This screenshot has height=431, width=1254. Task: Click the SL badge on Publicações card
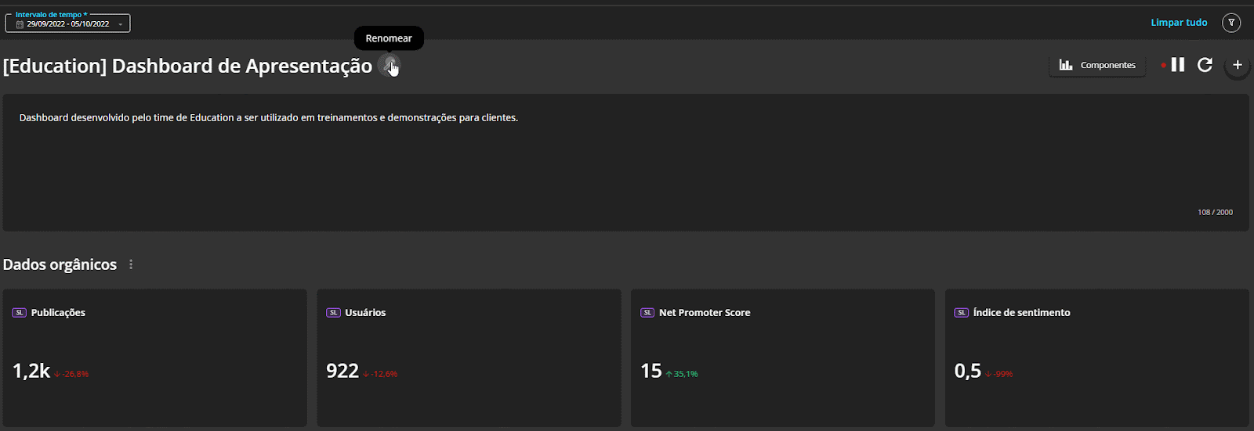20,313
